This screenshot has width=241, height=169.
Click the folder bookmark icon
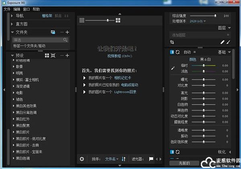pos(53,32)
